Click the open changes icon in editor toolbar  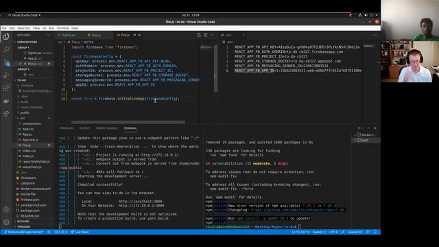(x=199, y=35)
